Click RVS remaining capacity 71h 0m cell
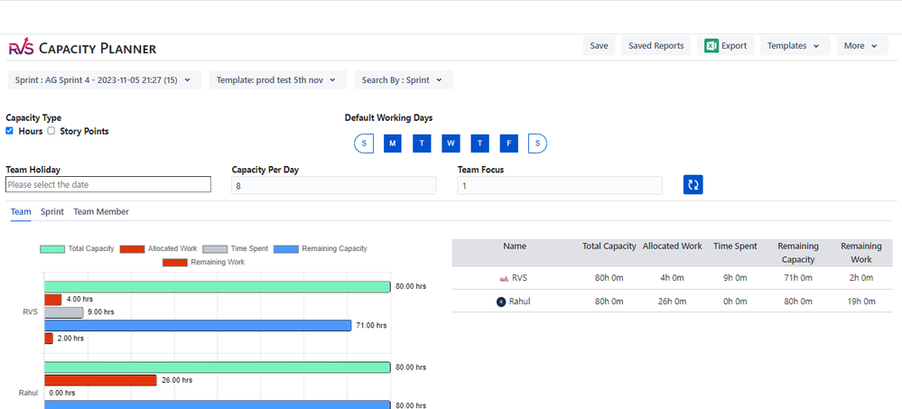Viewport: 902px width, 409px height. pos(798,278)
